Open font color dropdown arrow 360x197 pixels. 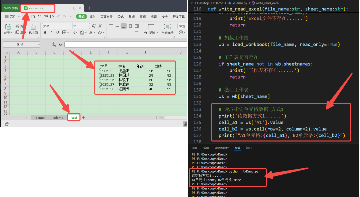click(94, 33)
